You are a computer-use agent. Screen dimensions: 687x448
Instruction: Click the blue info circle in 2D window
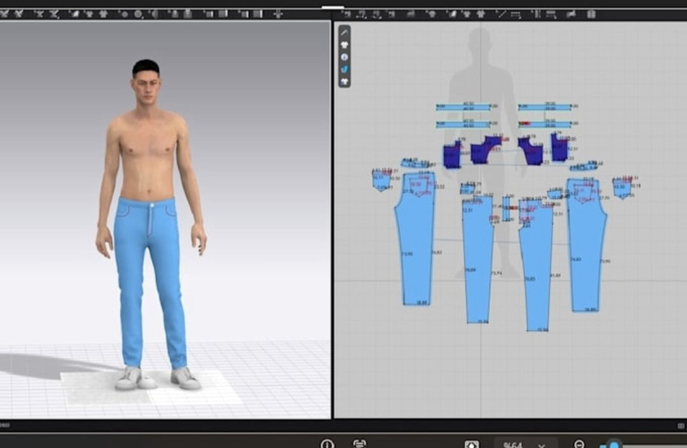click(344, 57)
